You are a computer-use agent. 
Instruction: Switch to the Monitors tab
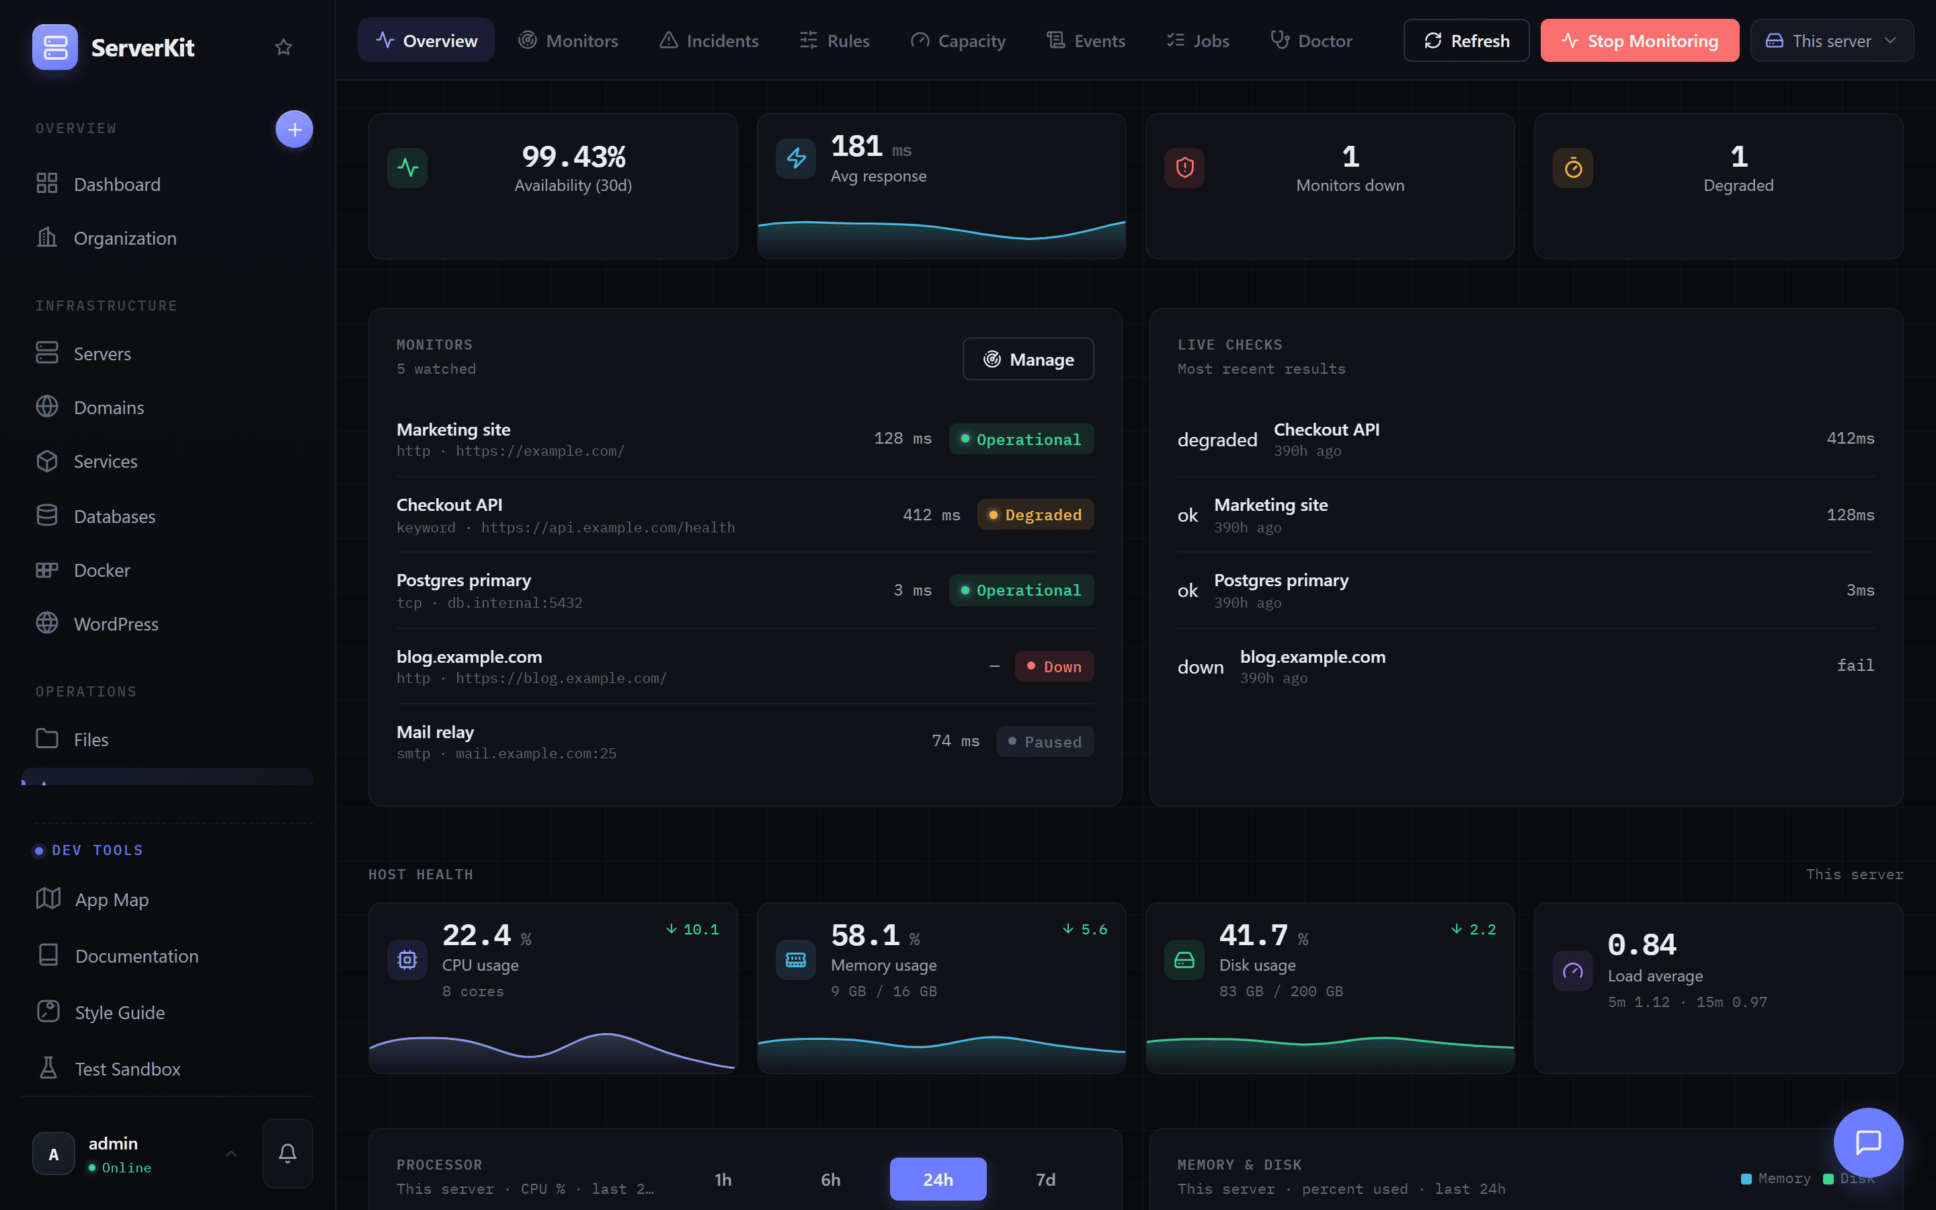click(x=568, y=41)
